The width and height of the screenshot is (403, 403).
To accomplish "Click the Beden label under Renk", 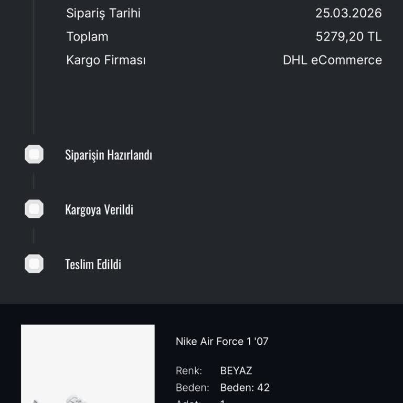I will tap(192, 388).
